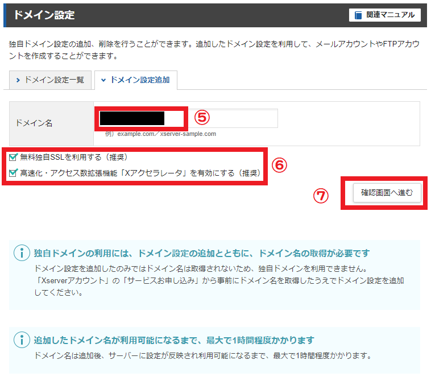Click the ドメイン名 field label cell
Image resolution: width=431 pixels, height=385 pixels.
(51, 123)
